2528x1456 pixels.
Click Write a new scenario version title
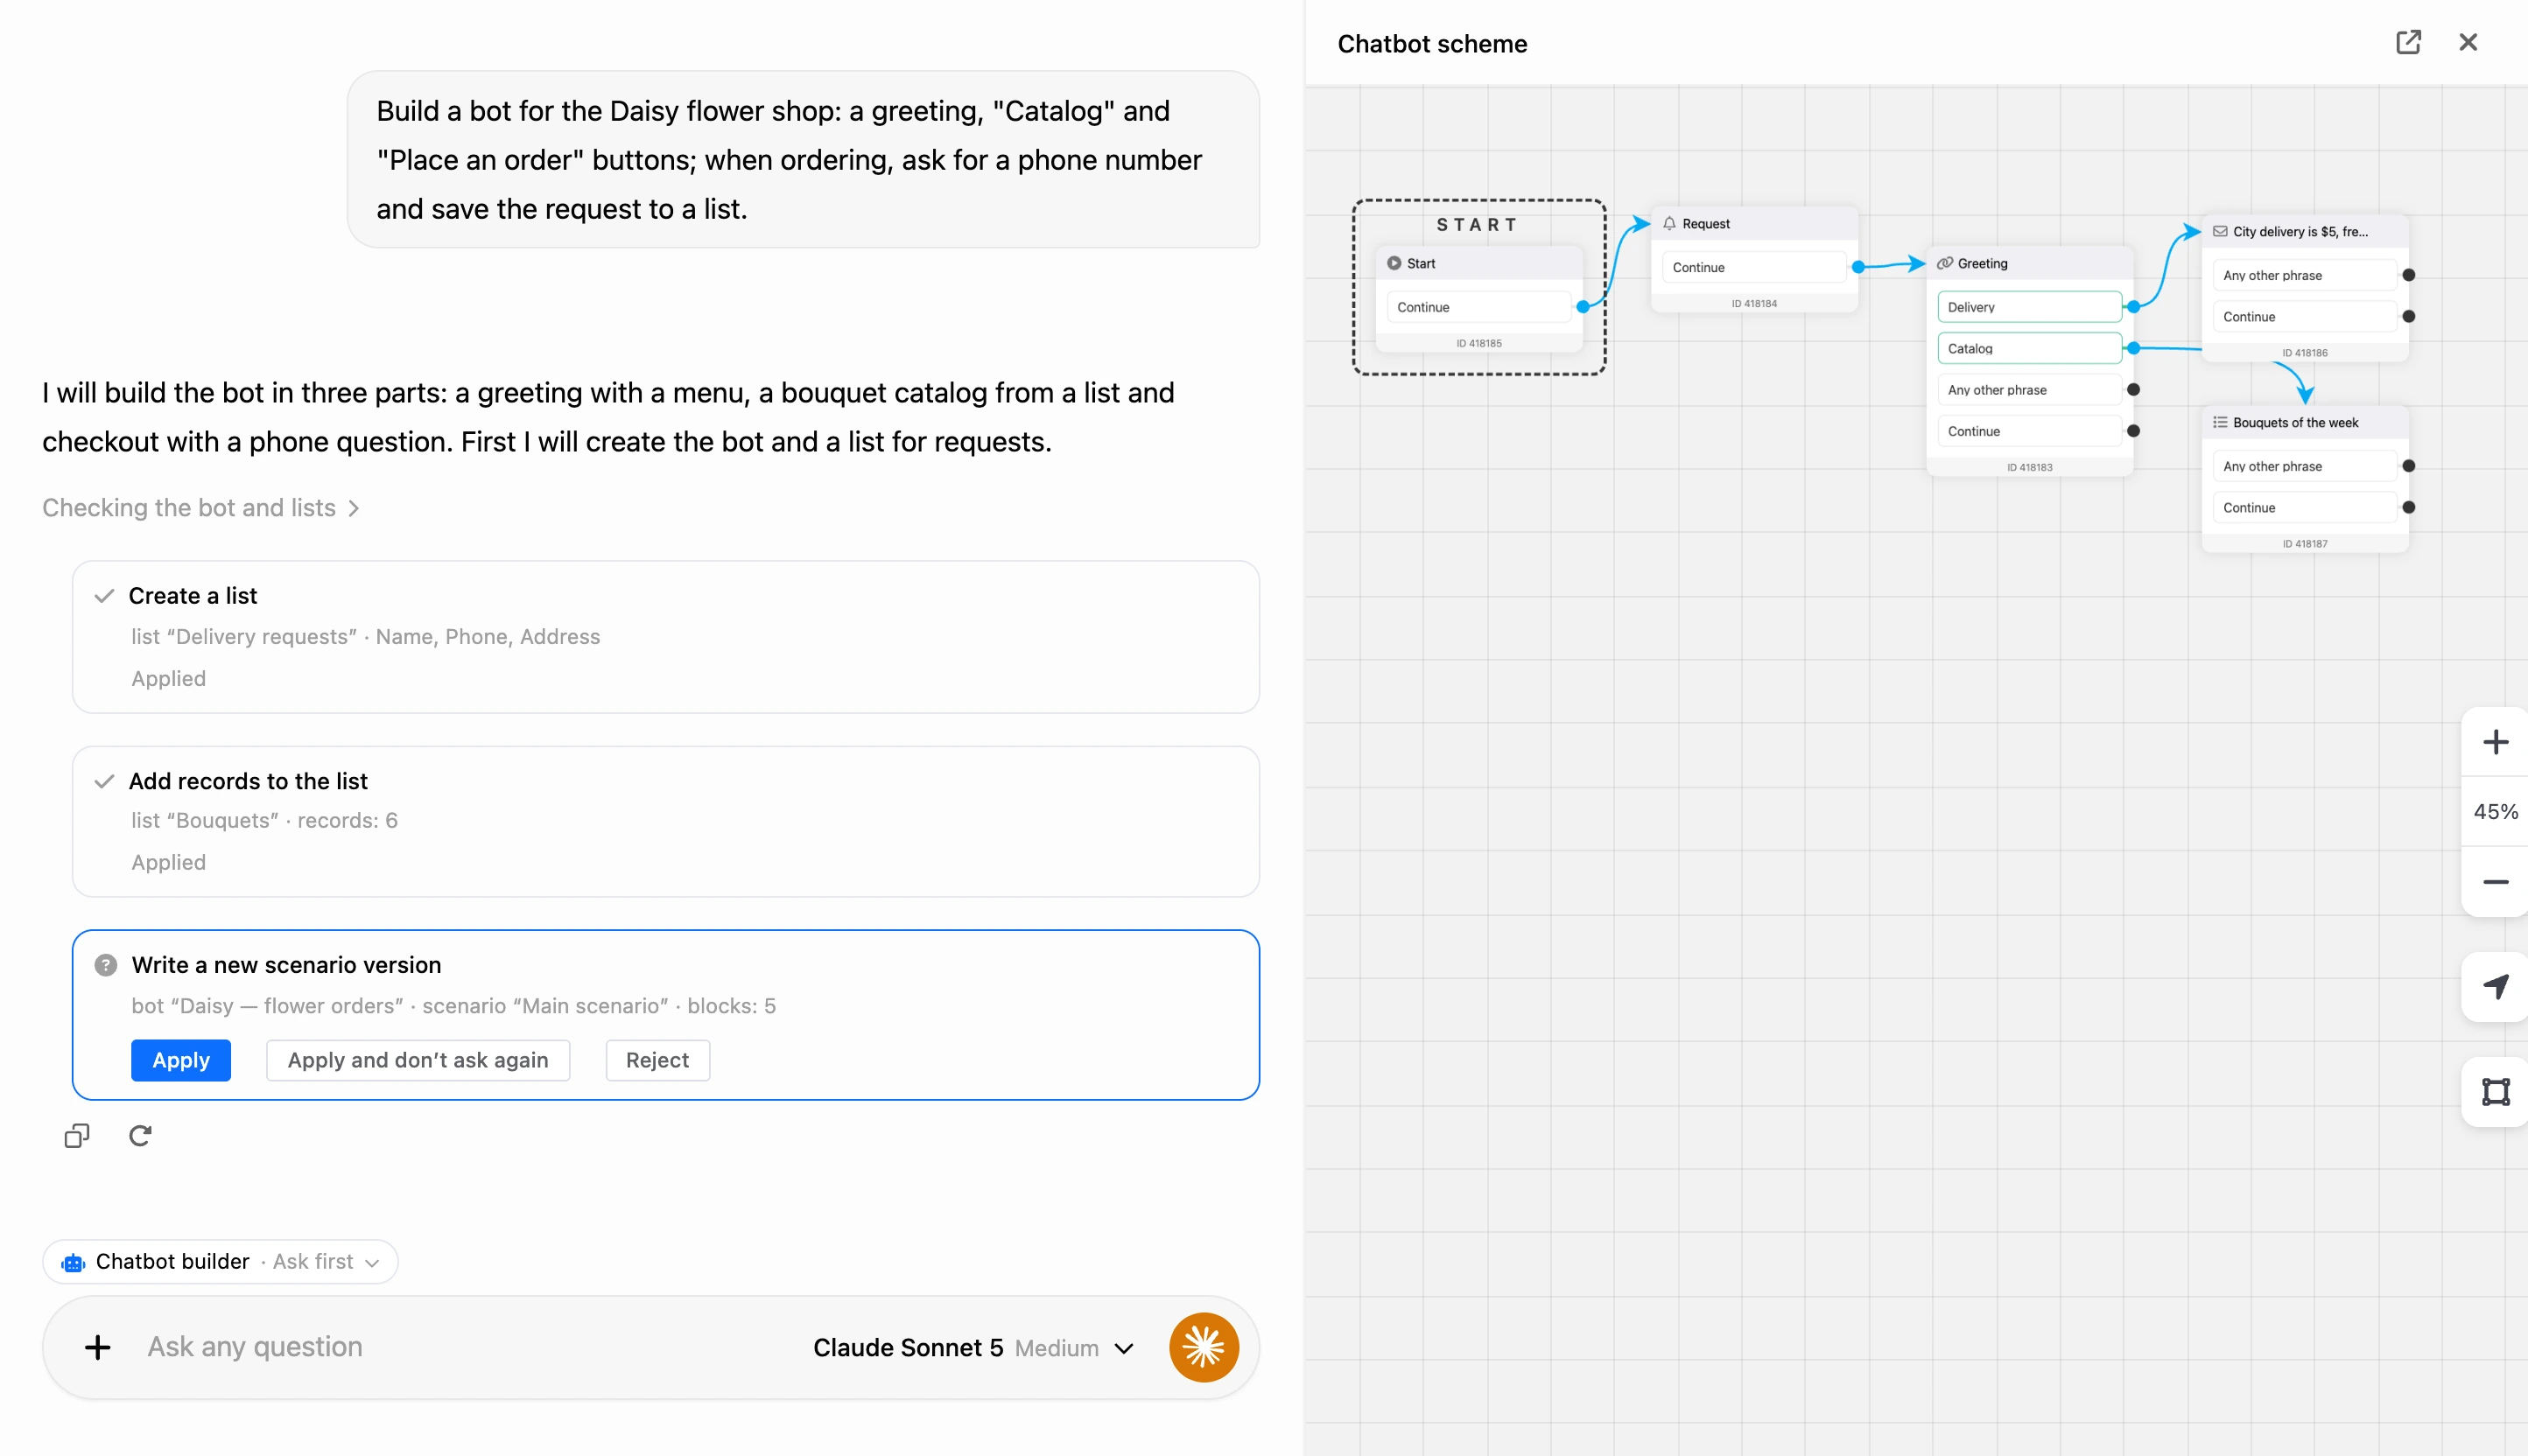coord(286,965)
